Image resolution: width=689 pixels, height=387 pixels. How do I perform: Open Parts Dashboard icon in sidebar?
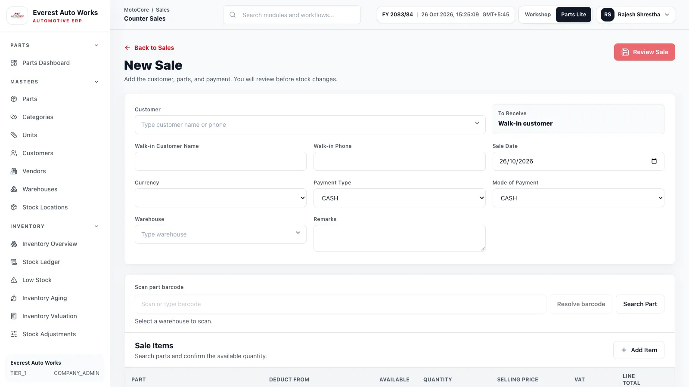click(x=14, y=63)
